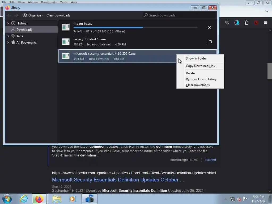Expand the Tags tree node
Image resolution: width=272 pixels, height=204 pixels.
pyautogui.click(x=8, y=36)
